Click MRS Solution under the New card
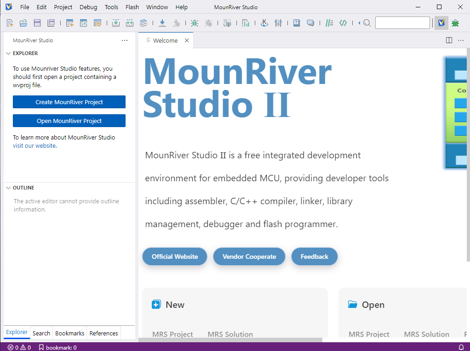 pyautogui.click(x=230, y=334)
